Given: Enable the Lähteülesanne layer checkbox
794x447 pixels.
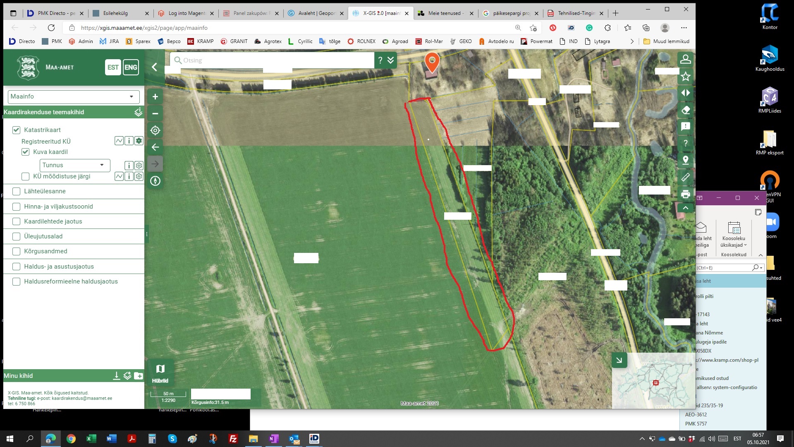Looking at the screenshot, I should click(17, 191).
